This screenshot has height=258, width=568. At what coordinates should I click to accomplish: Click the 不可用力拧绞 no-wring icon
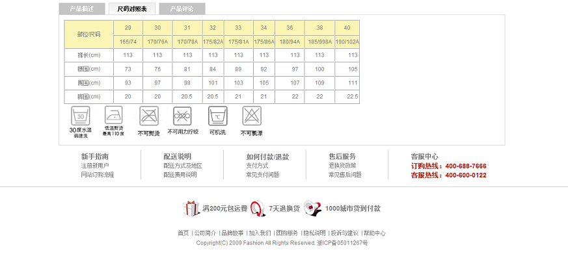(x=182, y=116)
